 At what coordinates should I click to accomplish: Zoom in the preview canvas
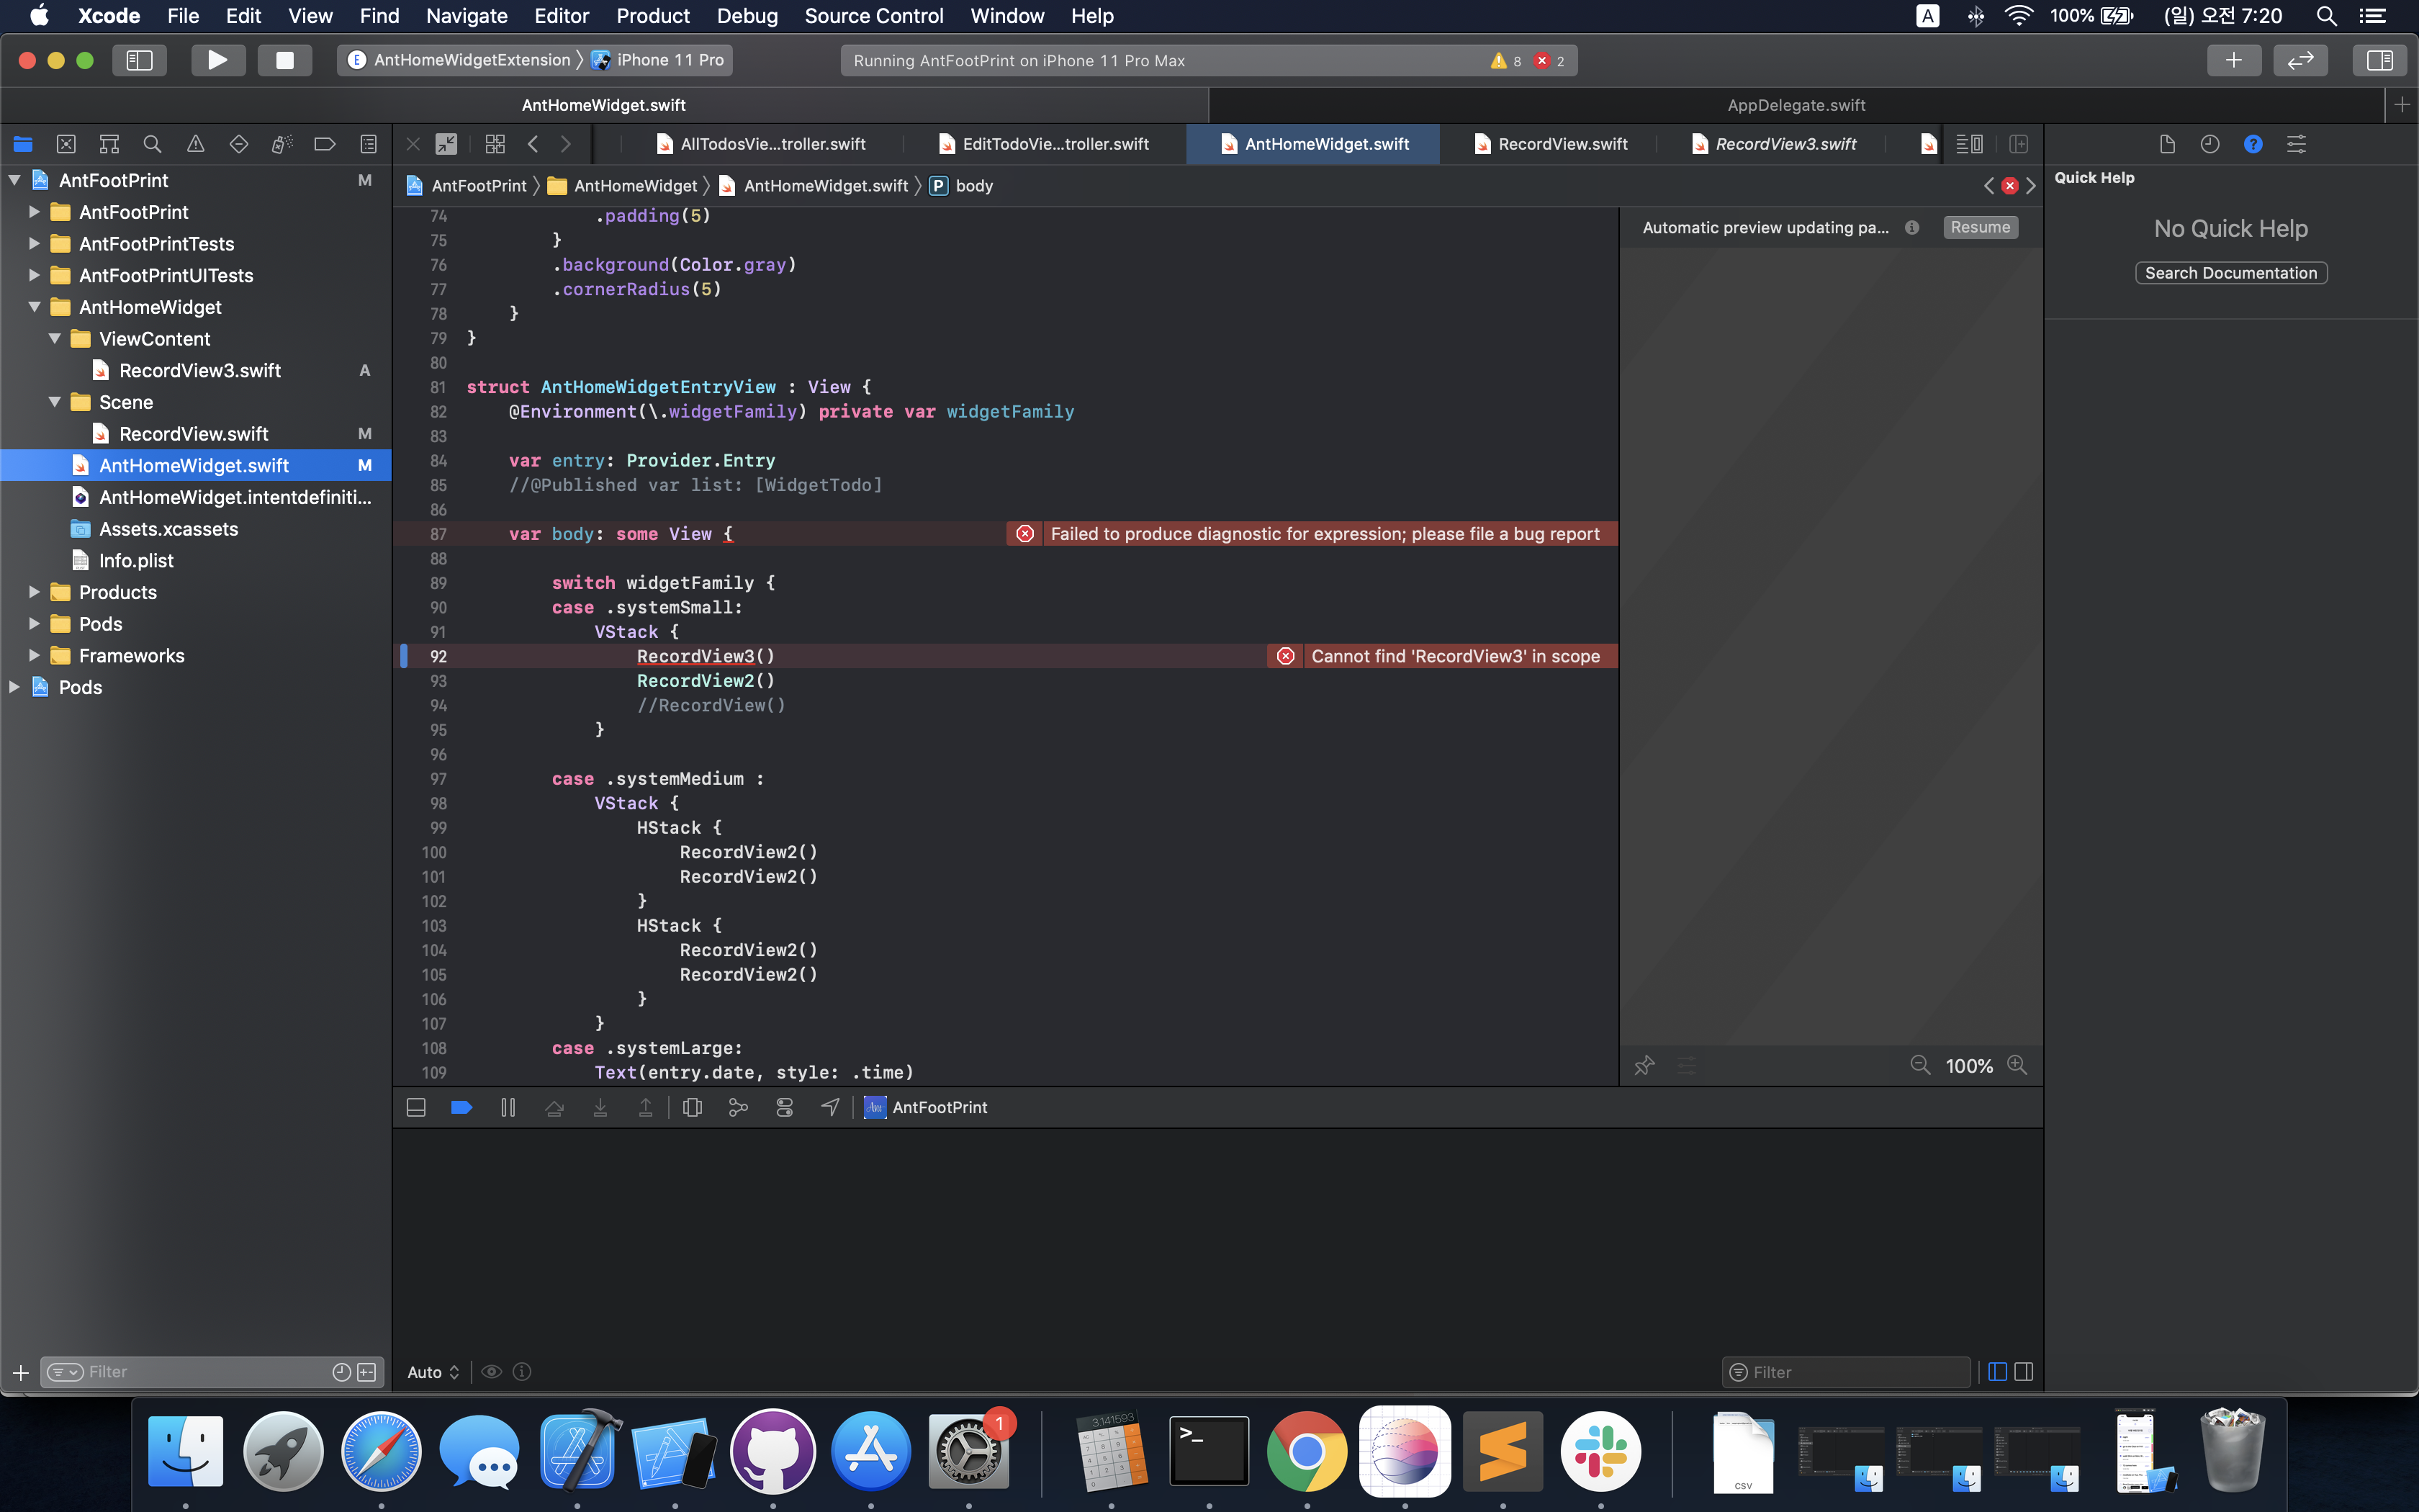pyautogui.click(x=2017, y=1065)
